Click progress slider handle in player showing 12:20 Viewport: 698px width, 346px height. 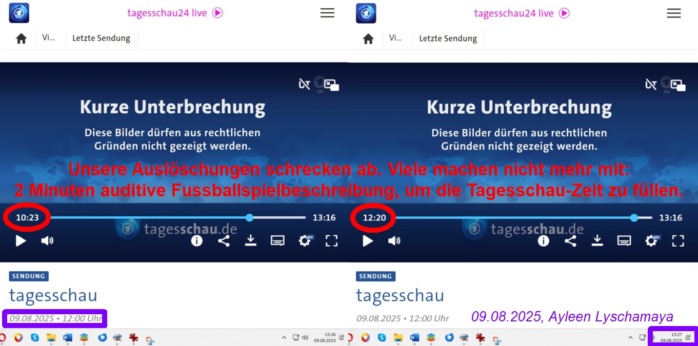634,217
